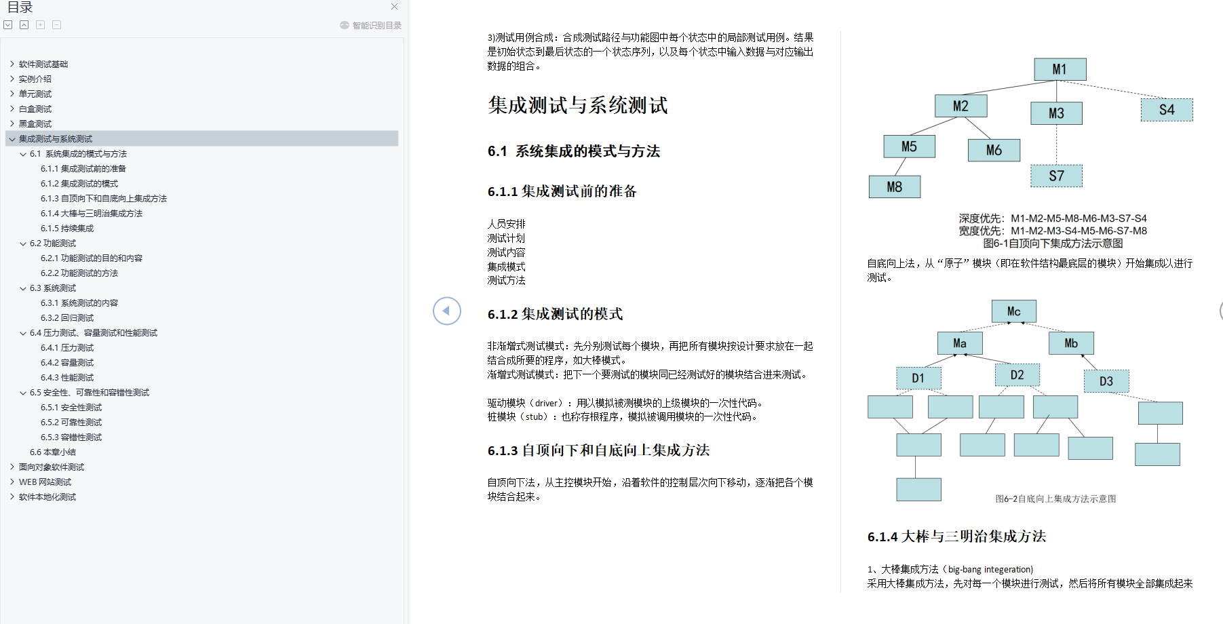Click the minus icon in the TOC toolbar
The width and height of the screenshot is (1223, 624).
[x=56, y=24]
